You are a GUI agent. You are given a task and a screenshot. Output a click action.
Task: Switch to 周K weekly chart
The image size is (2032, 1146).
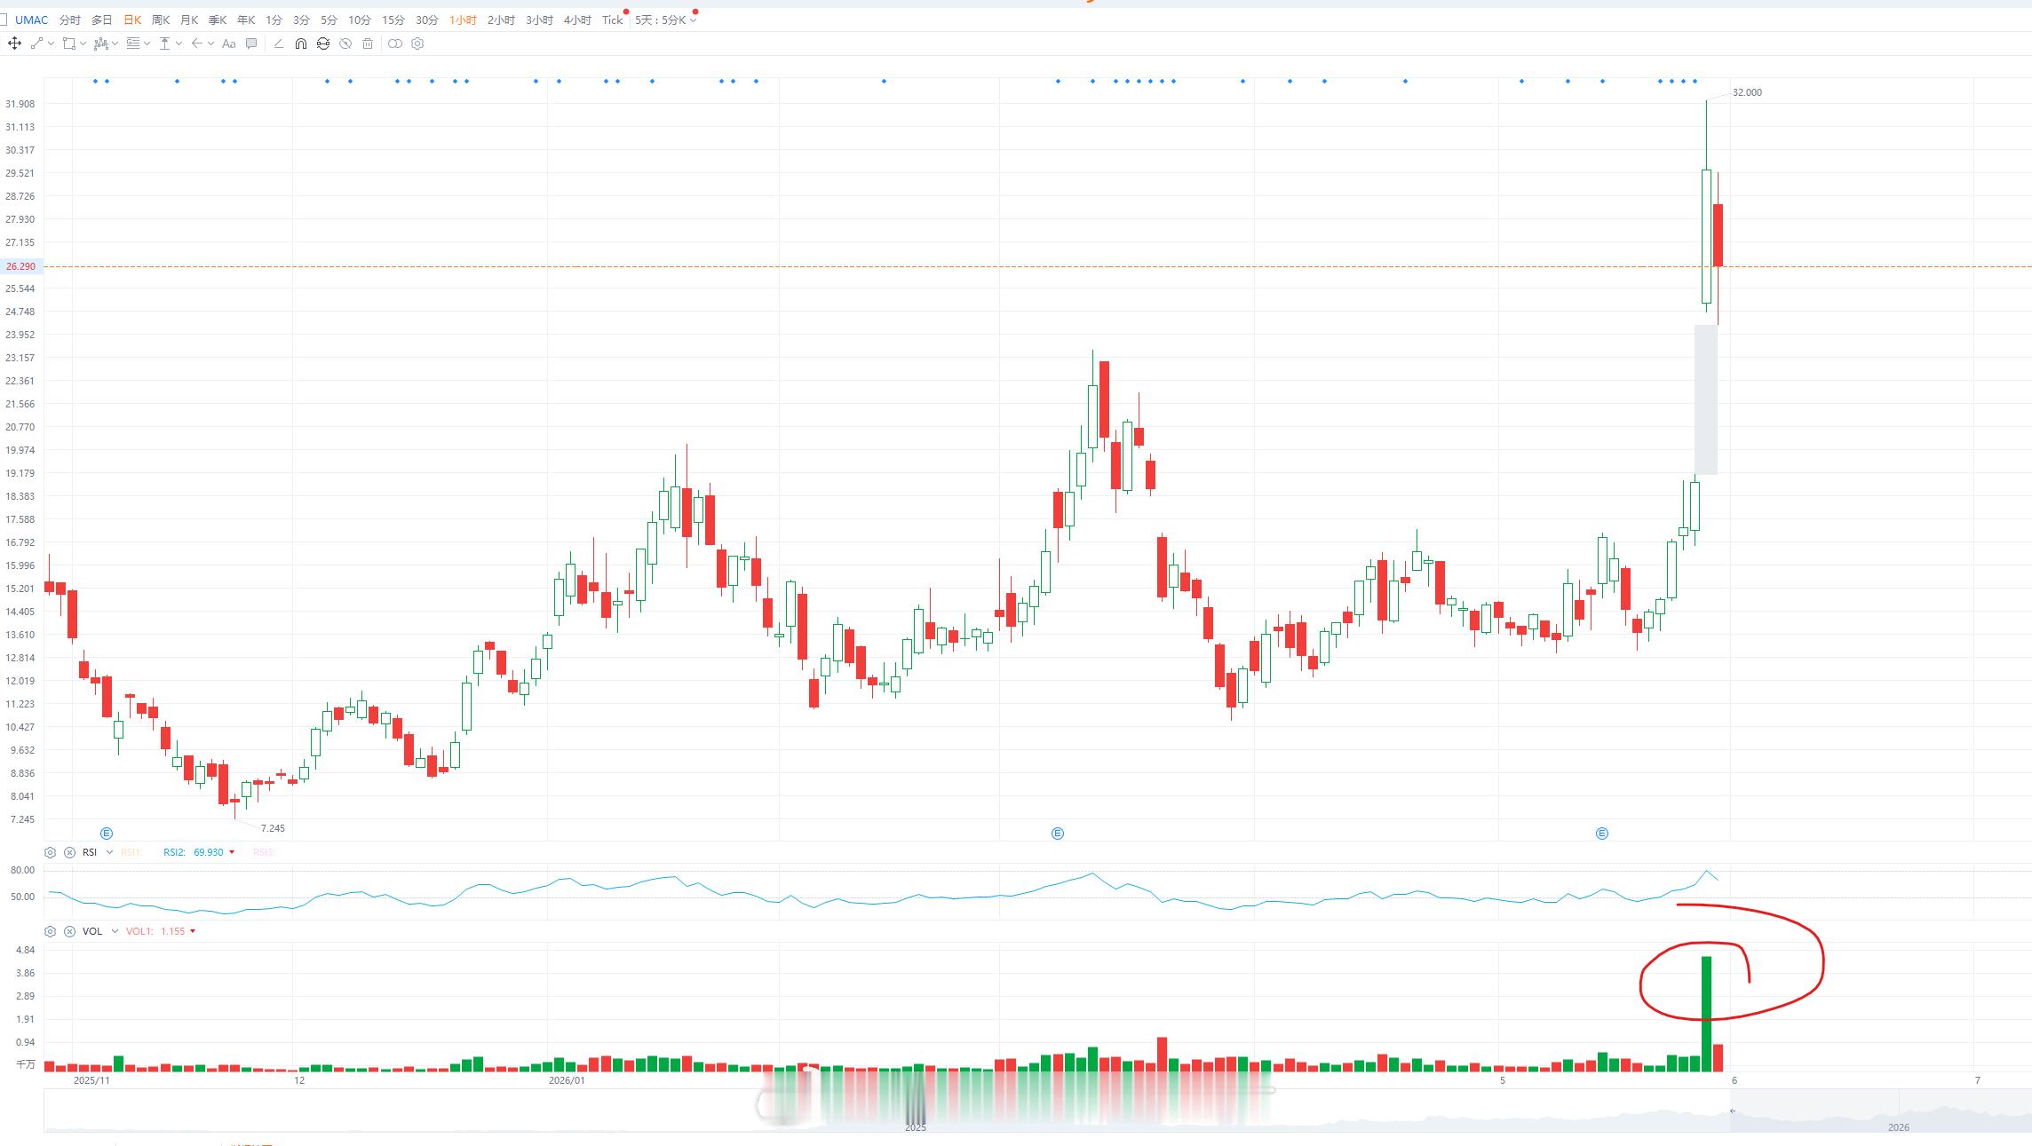[x=161, y=20]
